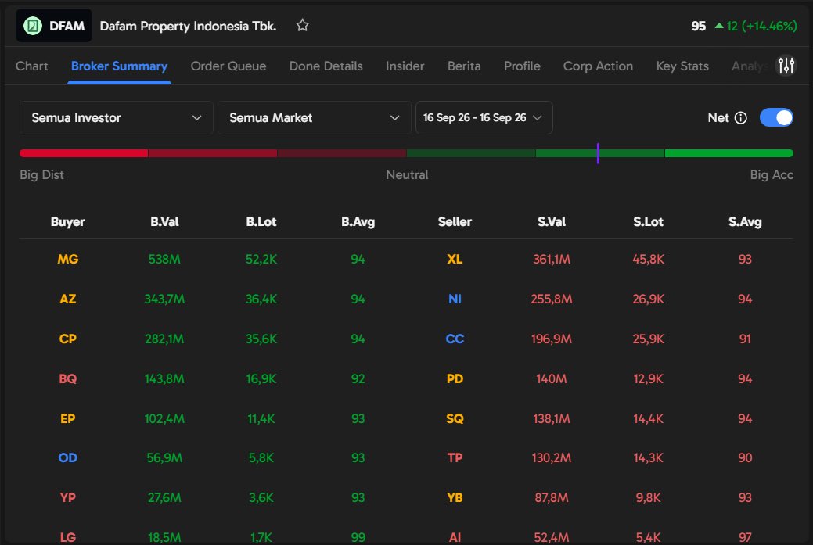Image resolution: width=813 pixels, height=545 pixels.
Task: Select the Broker Summary tab
Action: pyautogui.click(x=119, y=66)
